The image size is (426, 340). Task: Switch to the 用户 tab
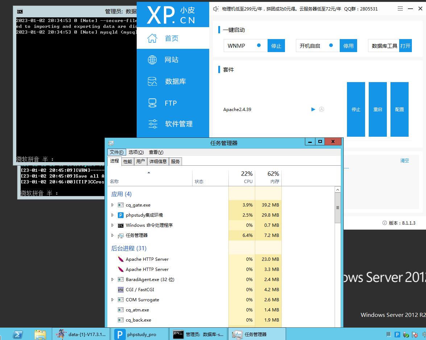[x=140, y=162]
